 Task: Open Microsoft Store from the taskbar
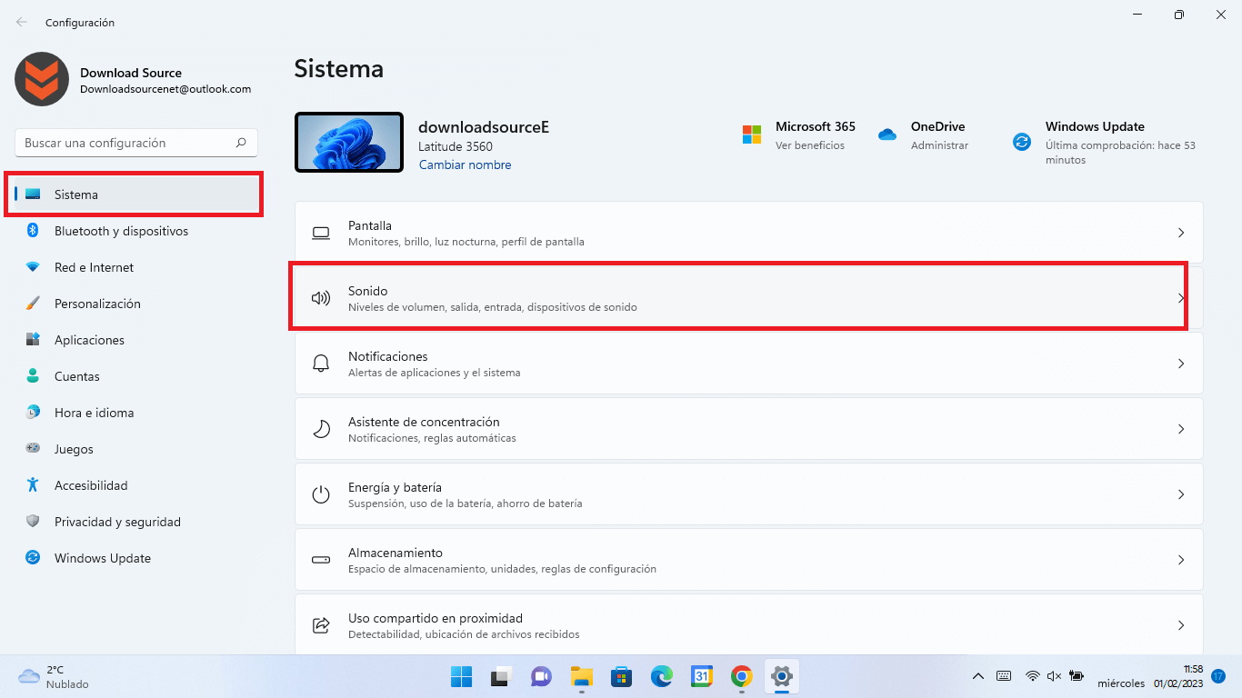(x=621, y=677)
